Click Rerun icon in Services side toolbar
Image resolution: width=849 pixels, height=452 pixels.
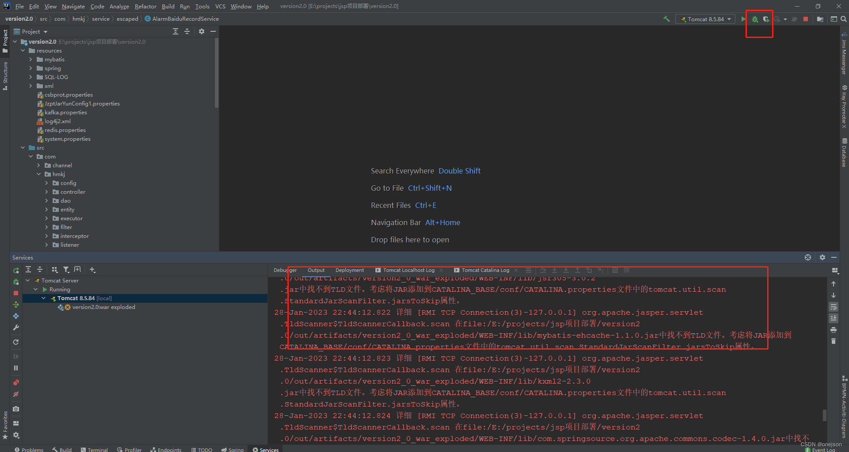[x=16, y=270]
